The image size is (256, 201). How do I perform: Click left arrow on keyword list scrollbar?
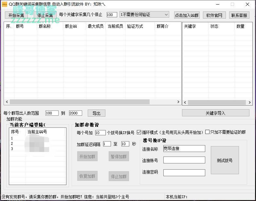coord(185,102)
